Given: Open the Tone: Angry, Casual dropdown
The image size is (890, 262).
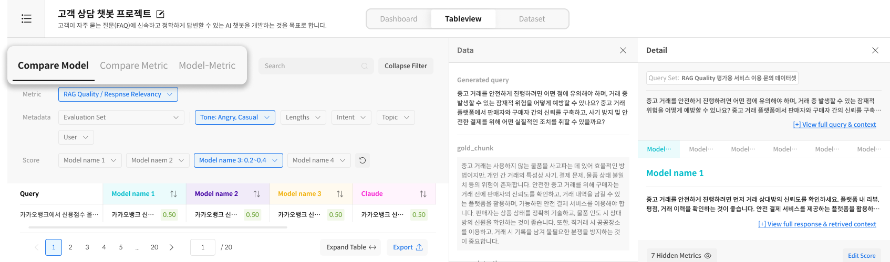Looking at the screenshot, I should (235, 117).
